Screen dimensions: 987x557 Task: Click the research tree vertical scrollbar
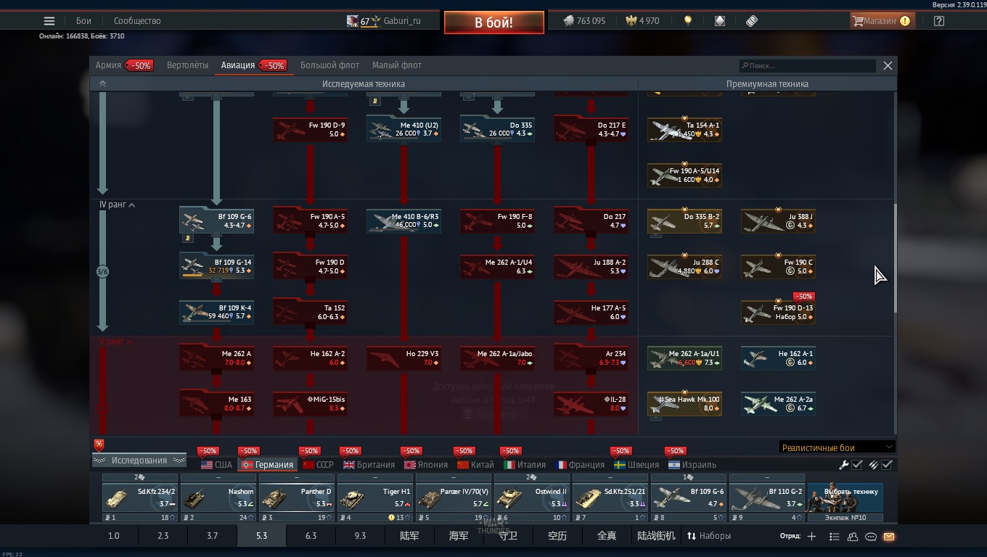coord(895,258)
